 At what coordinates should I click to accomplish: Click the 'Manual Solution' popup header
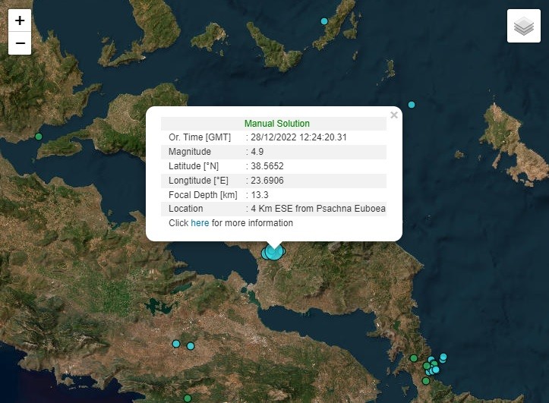(x=276, y=124)
